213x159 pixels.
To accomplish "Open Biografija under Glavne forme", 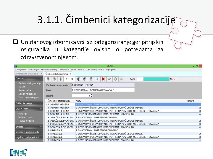I will tap(23, 114).
